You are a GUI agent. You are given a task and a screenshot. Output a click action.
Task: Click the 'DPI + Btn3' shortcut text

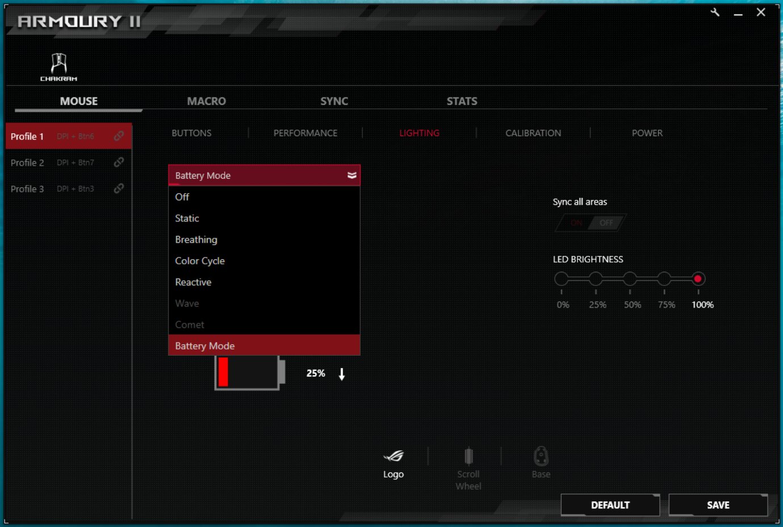point(76,188)
